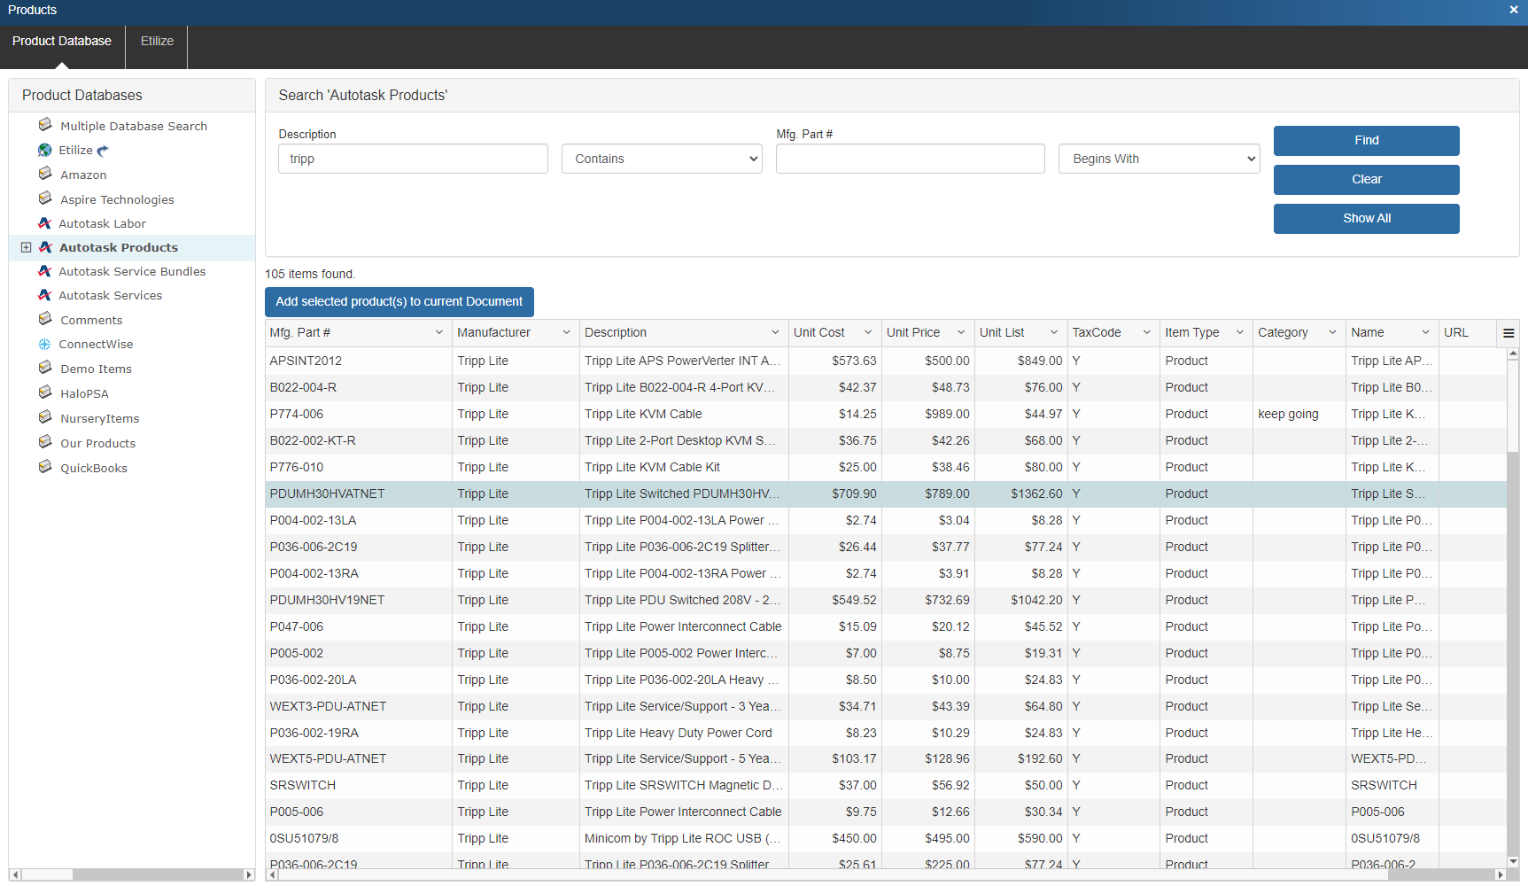Click into the Mfg. Part # search field
This screenshot has height=886, width=1528.
tap(910, 159)
